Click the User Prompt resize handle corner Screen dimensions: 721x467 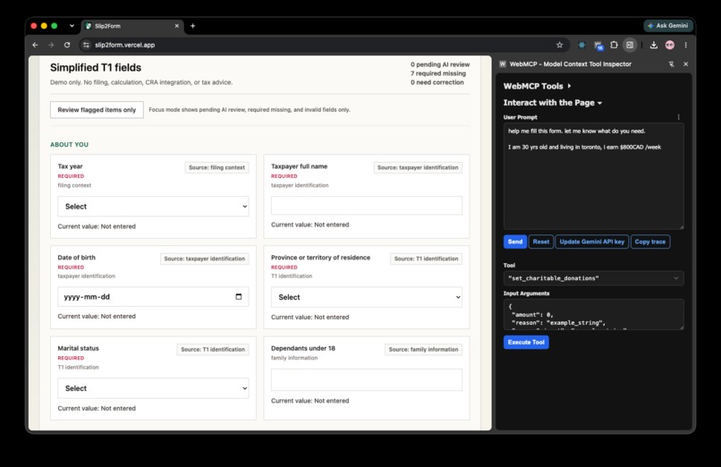click(682, 227)
